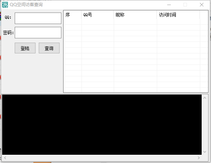Click the 昵称 column header
This screenshot has width=211, height=163.
[x=135, y=15]
